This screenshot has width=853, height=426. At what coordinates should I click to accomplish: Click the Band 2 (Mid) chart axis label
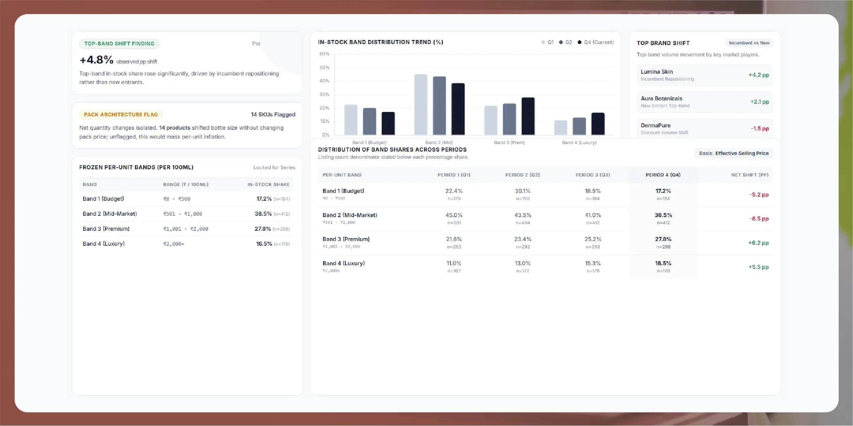pos(439,143)
